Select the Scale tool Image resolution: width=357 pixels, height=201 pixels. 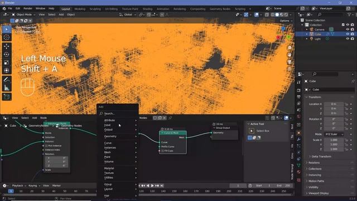(7, 62)
